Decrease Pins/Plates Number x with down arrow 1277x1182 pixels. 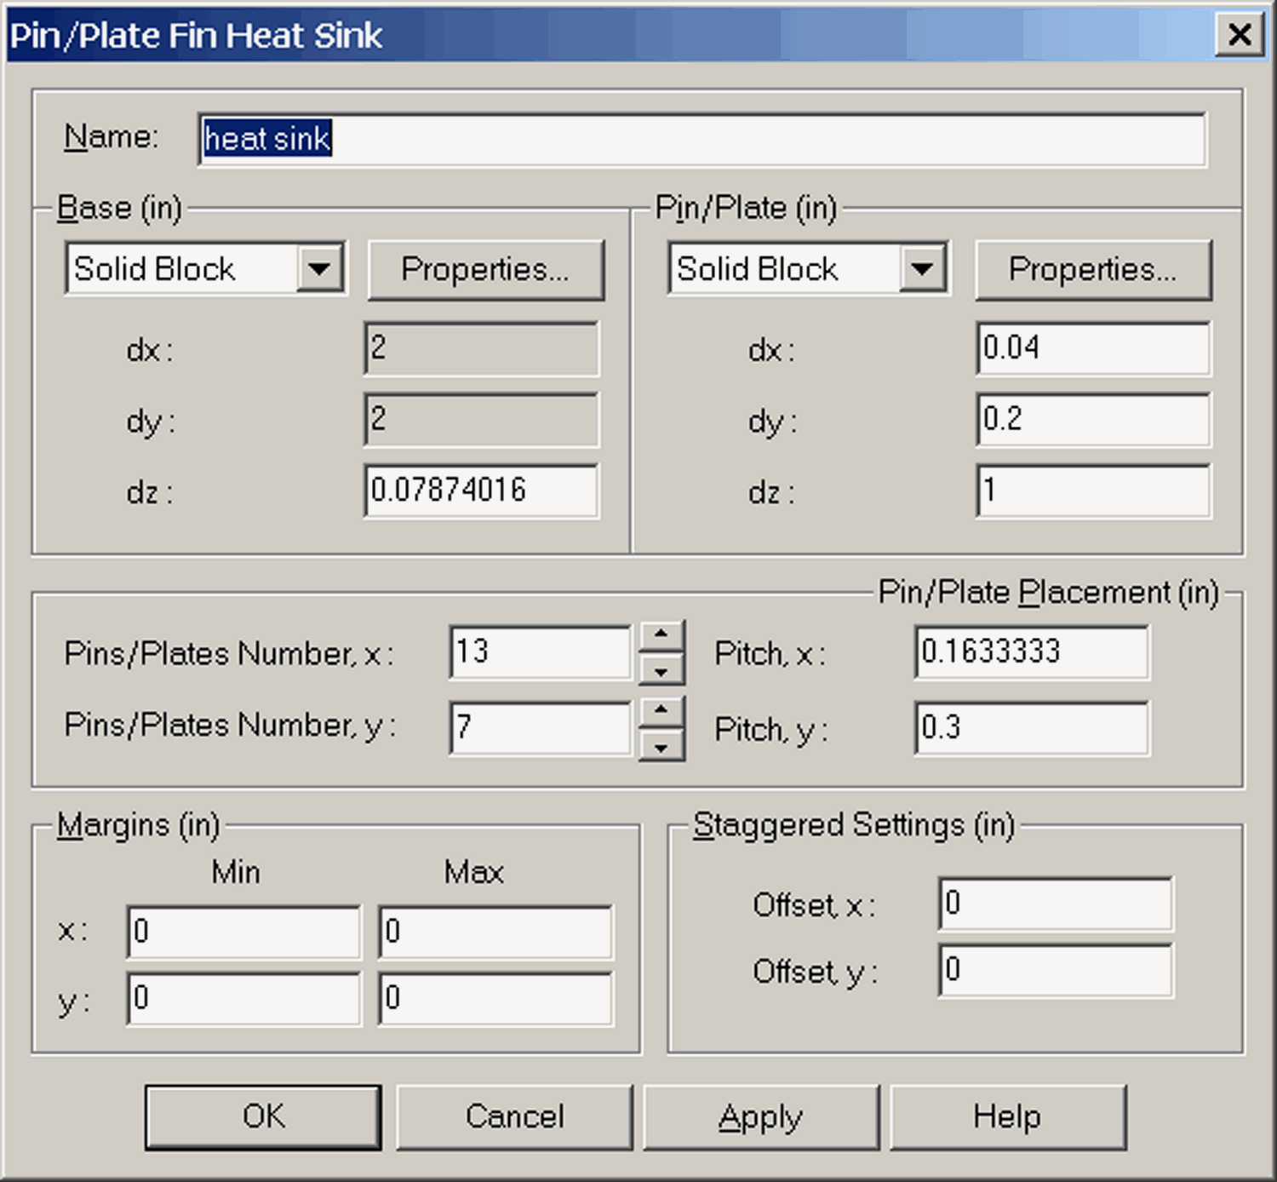(x=661, y=670)
